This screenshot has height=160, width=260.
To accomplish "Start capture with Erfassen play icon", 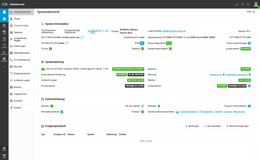I will (x=159, y=106).
